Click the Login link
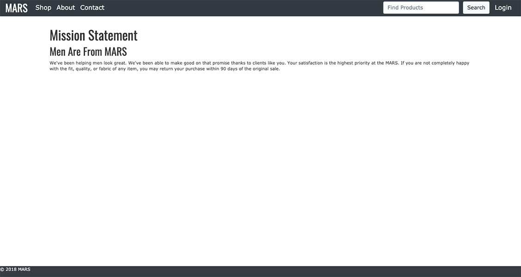521x277 pixels. tap(503, 8)
